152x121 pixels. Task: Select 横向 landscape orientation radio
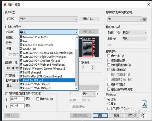(109, 103)
